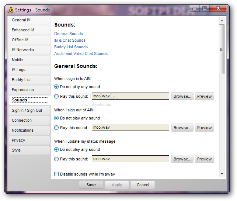Browse for the sign-in sound file
The image size is (237, 201).
tap(182, 96)
